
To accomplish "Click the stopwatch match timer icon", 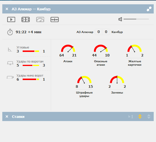I will [x=10, y=32].
